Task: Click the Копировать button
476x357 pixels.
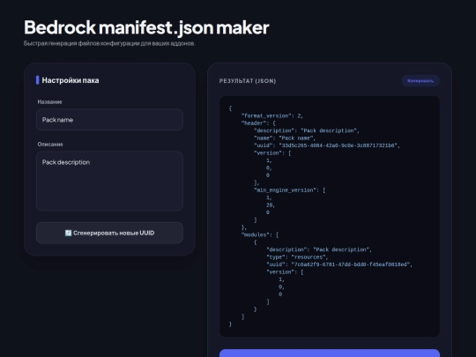Action: click(x=420, y=81)
